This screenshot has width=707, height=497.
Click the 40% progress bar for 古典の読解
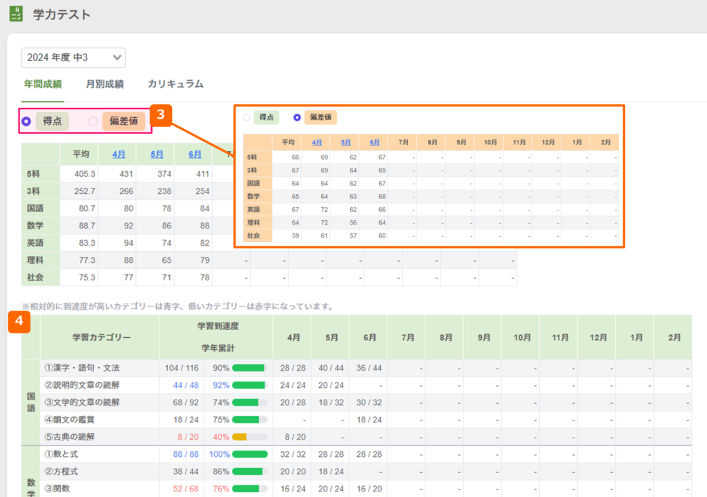point(249,437)
